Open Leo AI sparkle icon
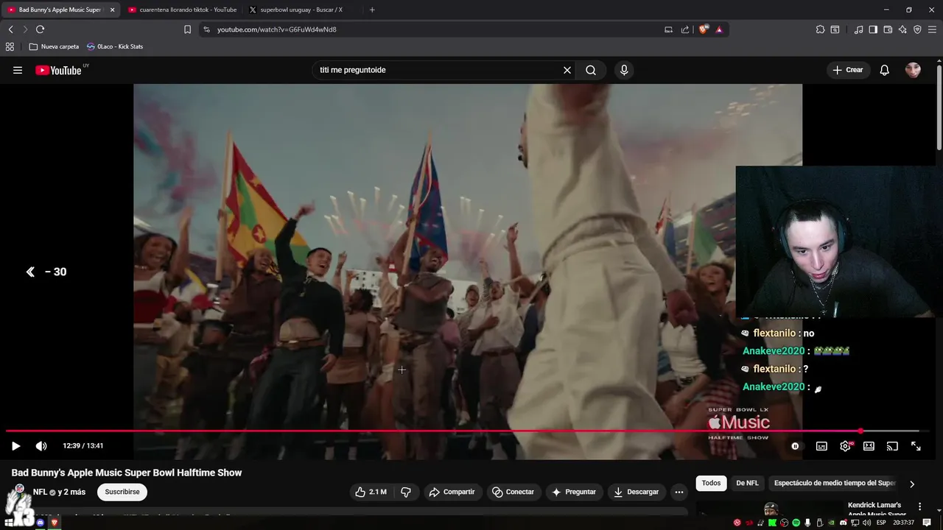This screenshot has width=943, height=530. pos(902,29)
